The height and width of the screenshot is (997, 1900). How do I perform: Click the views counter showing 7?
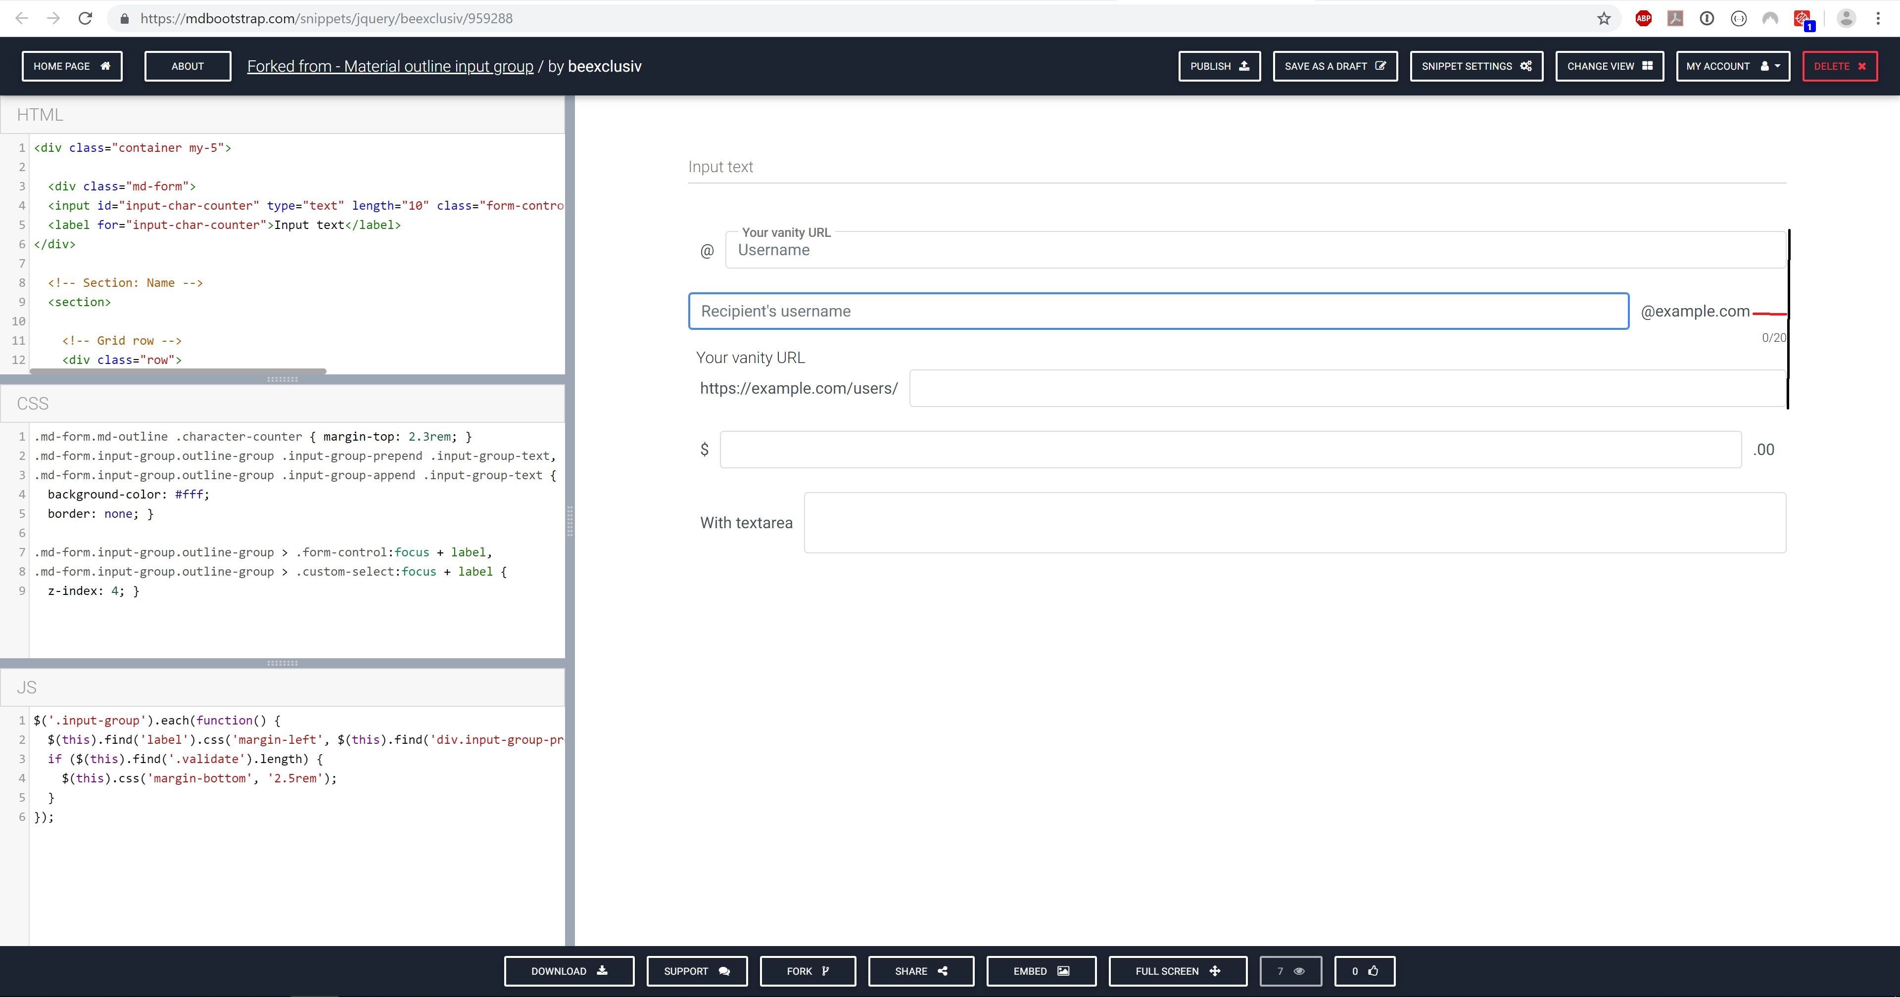coord(1291,971)
